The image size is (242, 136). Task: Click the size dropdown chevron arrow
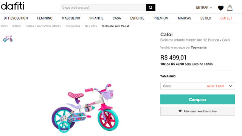[x=231, y=86]
